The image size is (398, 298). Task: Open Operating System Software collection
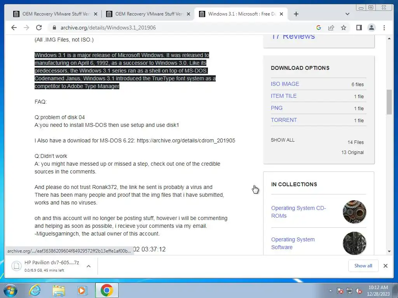(x=293, y=243)
